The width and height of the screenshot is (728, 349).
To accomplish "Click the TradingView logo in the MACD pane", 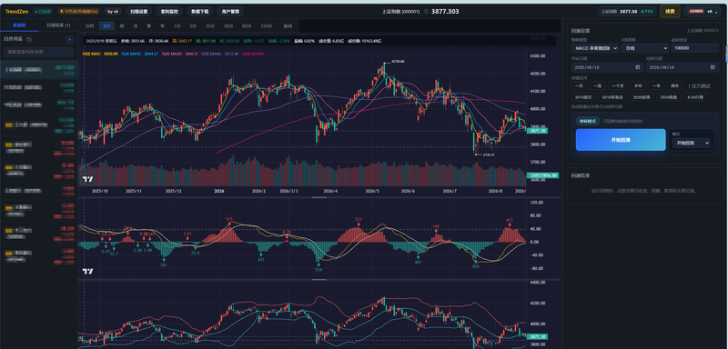I will [87, 271].
